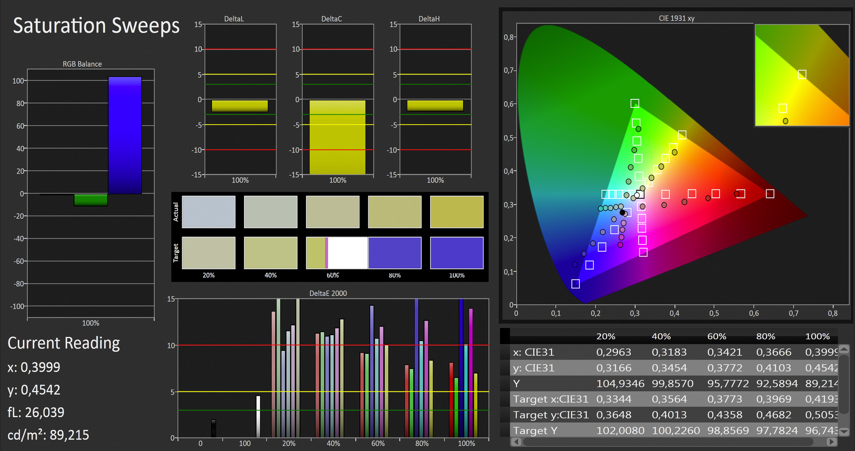Click the 100% Actual color swatch

click(x=456, y=212)
